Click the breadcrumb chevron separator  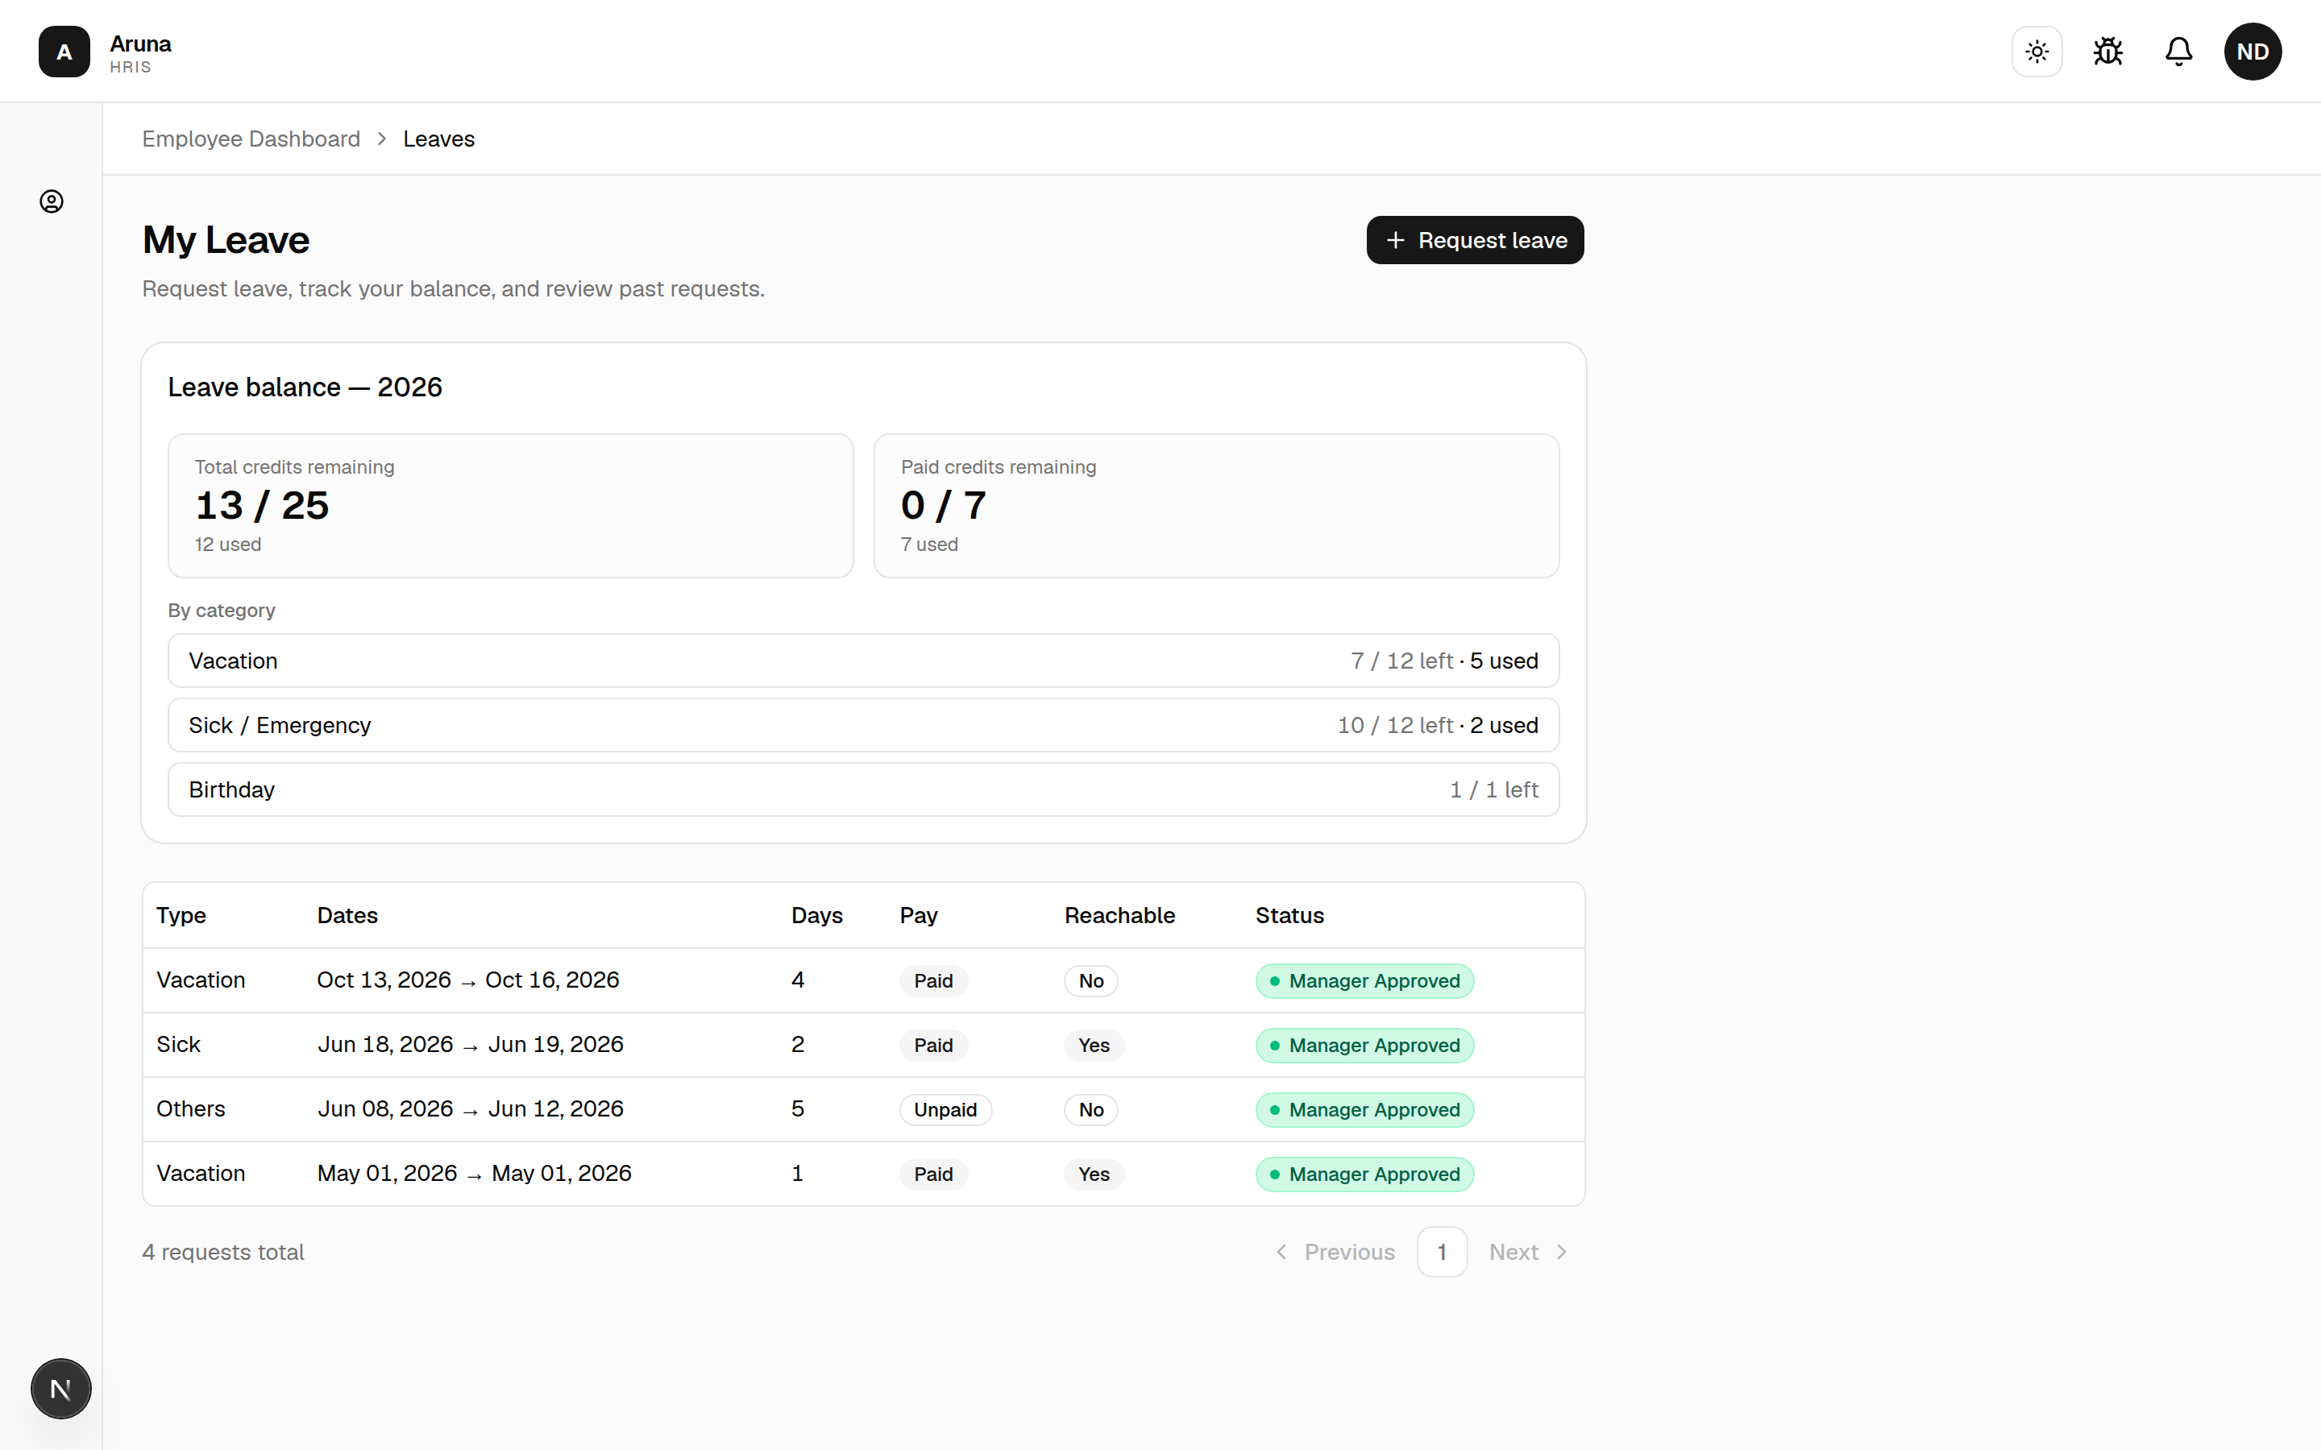pyautogui.click(x=382, y=139)
